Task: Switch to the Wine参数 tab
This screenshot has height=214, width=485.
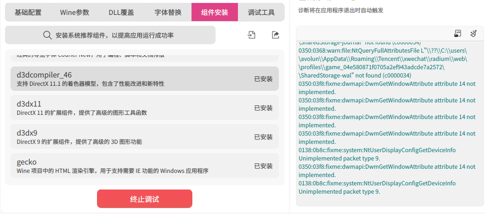Action: click(75, 12)
